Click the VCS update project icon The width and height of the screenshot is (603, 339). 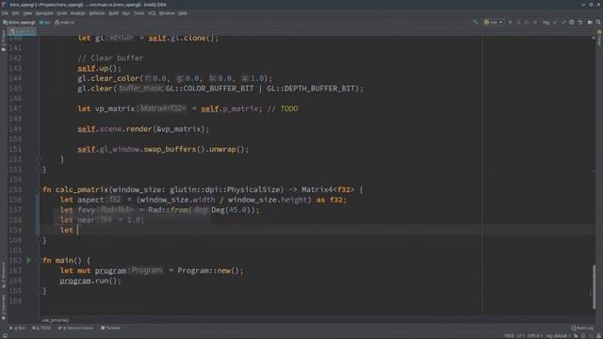coord(555,23)
